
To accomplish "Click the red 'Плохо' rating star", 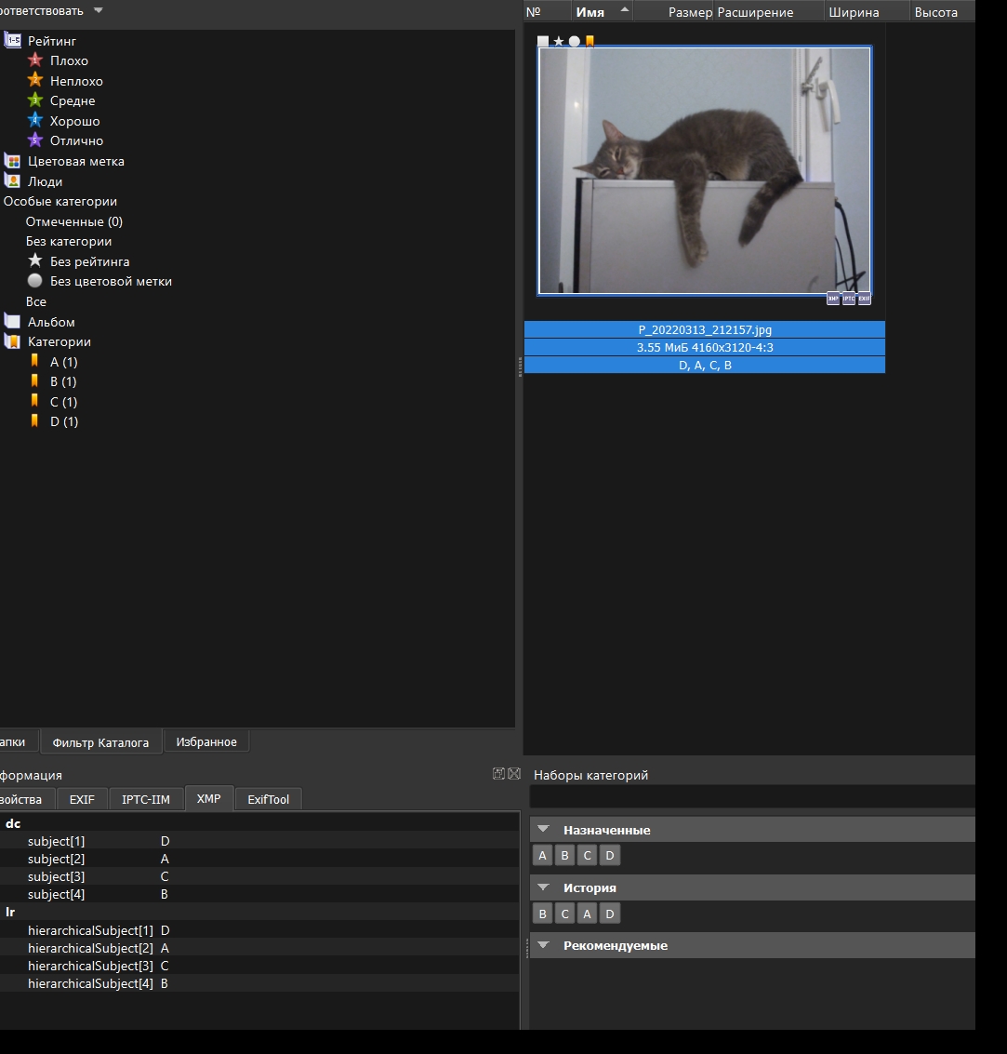I will [x=35, y=60].
